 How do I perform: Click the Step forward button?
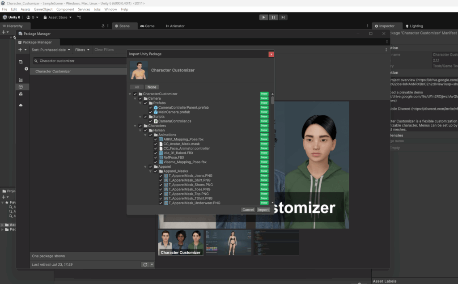point(283,17)
